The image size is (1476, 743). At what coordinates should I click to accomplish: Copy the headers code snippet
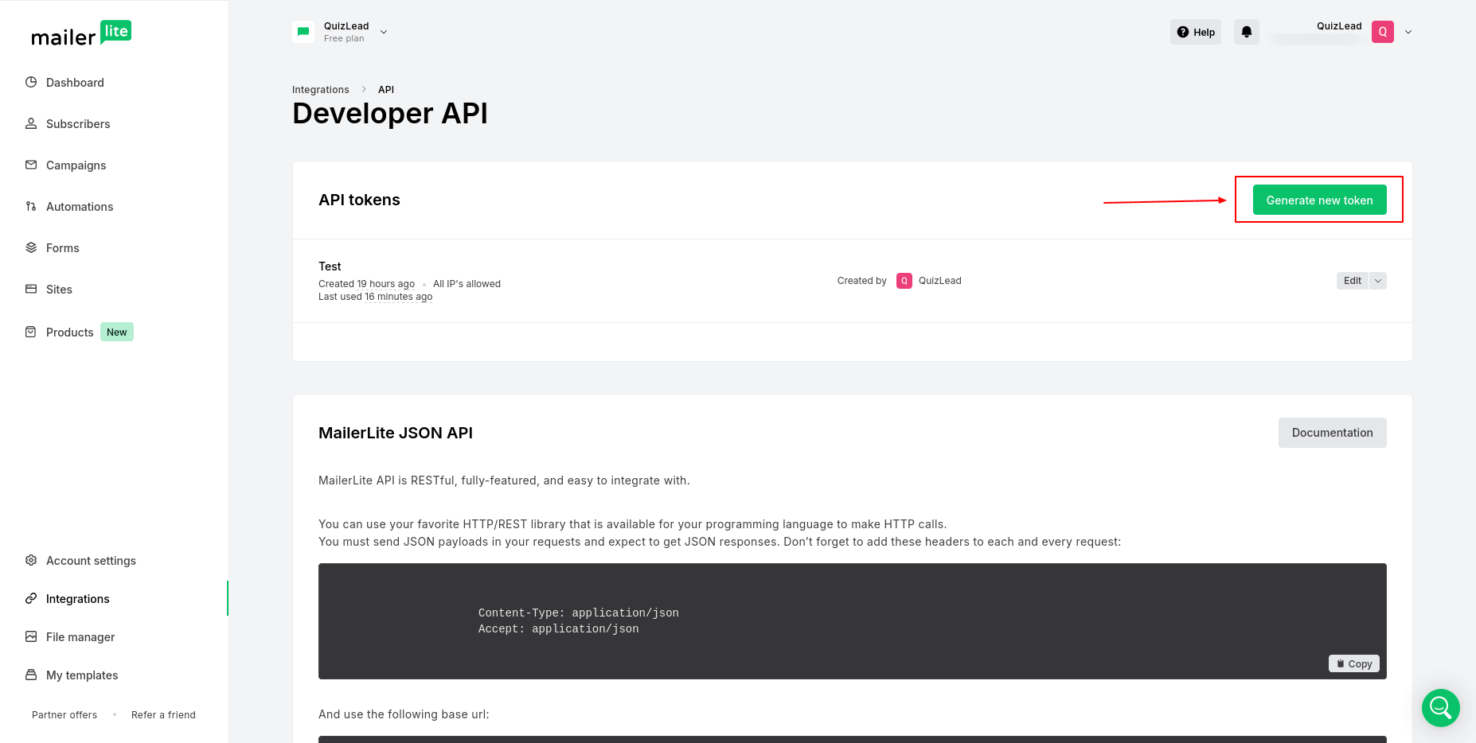pyautogui.click(x=1353, y=663)
